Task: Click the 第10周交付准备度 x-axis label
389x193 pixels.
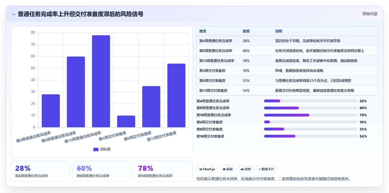Action: pos(162,136)
